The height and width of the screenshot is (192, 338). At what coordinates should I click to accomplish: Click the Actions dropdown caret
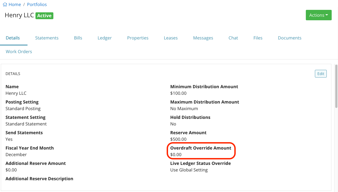(x=327, y=15)
